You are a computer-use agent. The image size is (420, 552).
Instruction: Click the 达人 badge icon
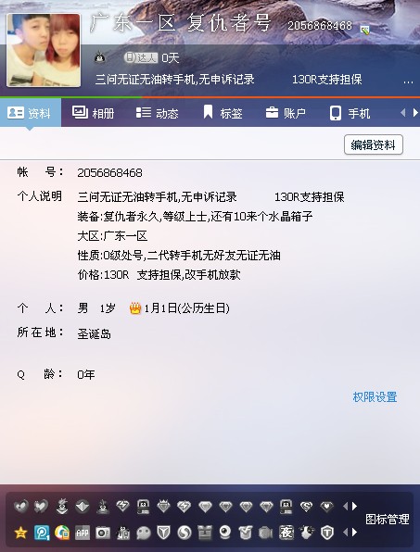pyautogui.click(x=141, y=57)
